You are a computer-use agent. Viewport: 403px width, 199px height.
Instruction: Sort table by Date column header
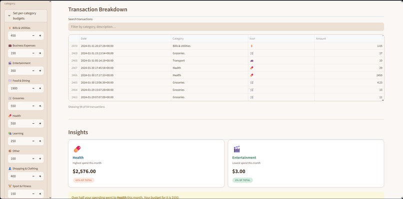125,39
